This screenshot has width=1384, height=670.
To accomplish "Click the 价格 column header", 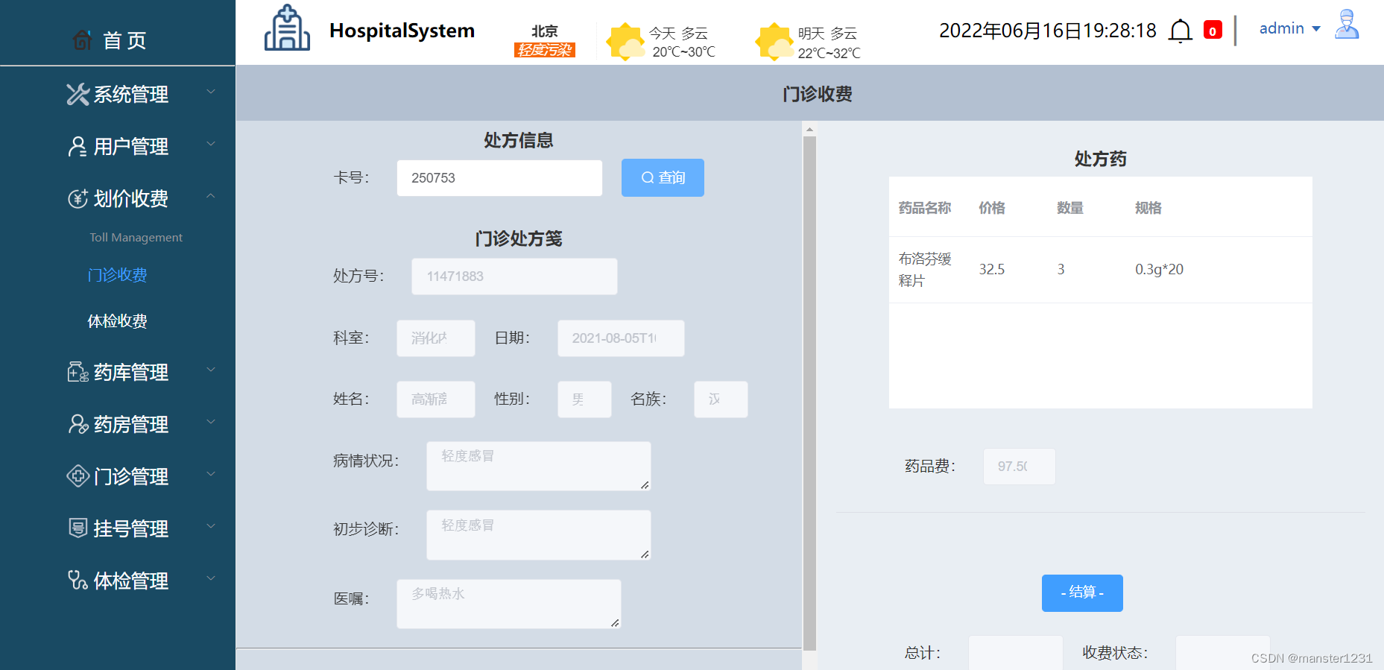I will [992, 208].
